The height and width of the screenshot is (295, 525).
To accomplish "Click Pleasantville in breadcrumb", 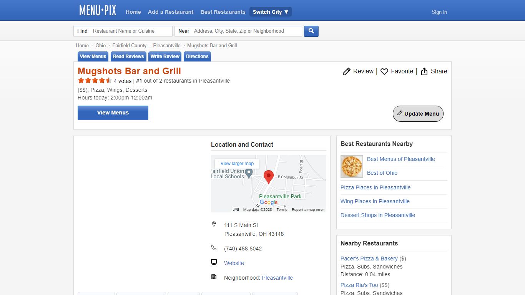I will (167, 45).
